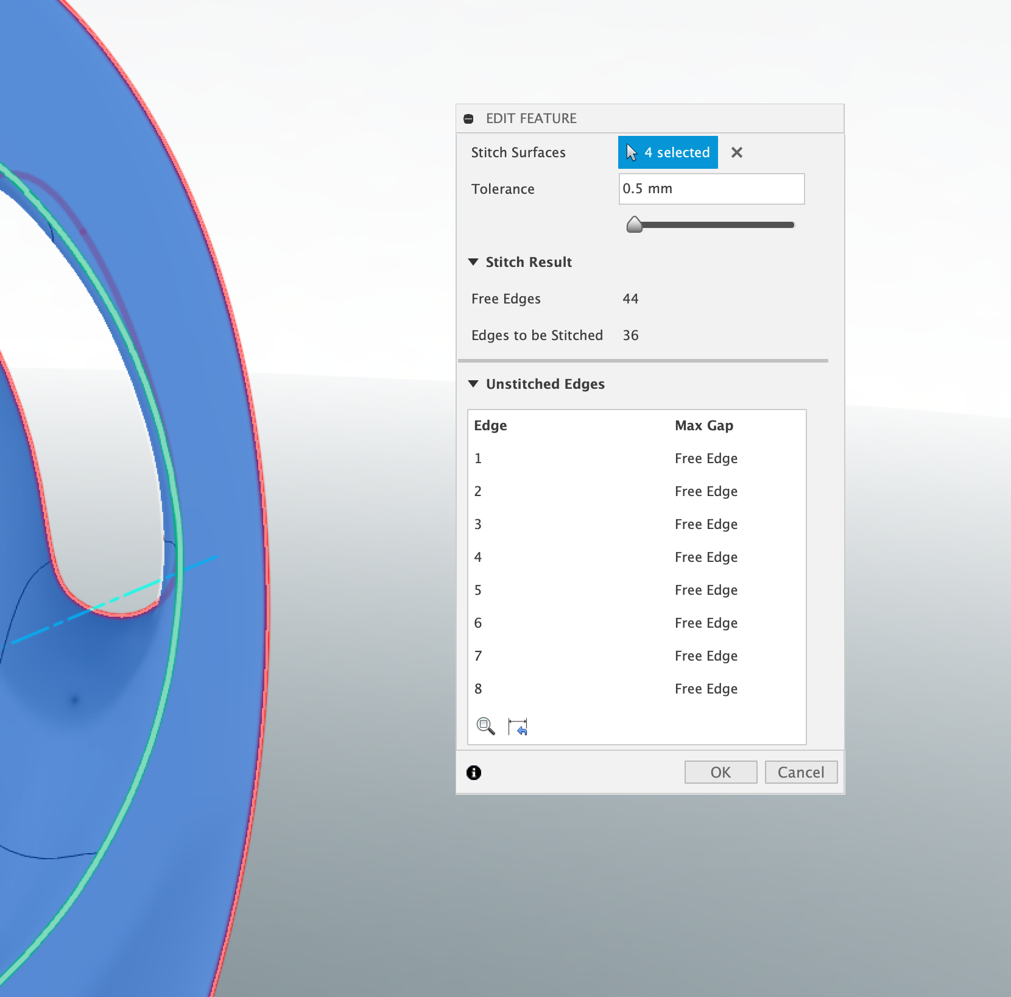This screenshot has width=1011, height=997.
Task: Collapse the Unstitched Edges section
Action: click(x=474, y=384)
